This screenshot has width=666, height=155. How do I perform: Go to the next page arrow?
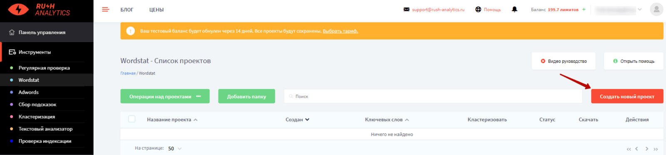tap(647, 149)
